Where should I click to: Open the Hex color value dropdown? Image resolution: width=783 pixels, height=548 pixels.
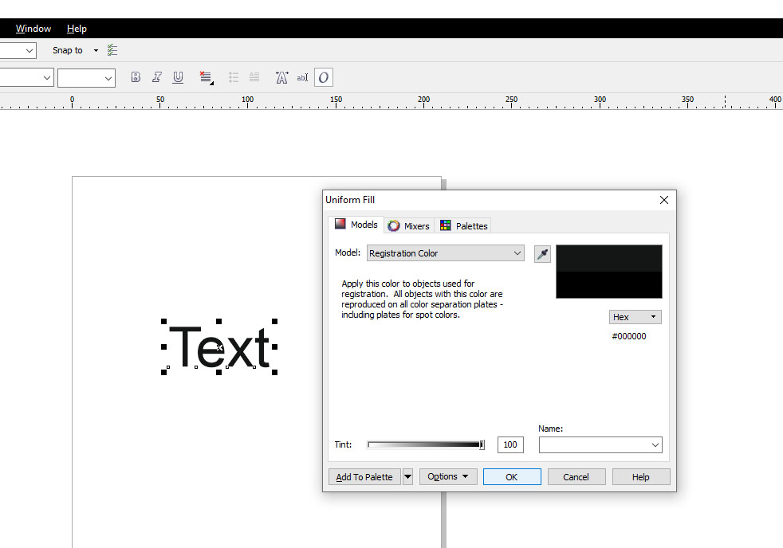pyautogui.click(x=635, y=317)
